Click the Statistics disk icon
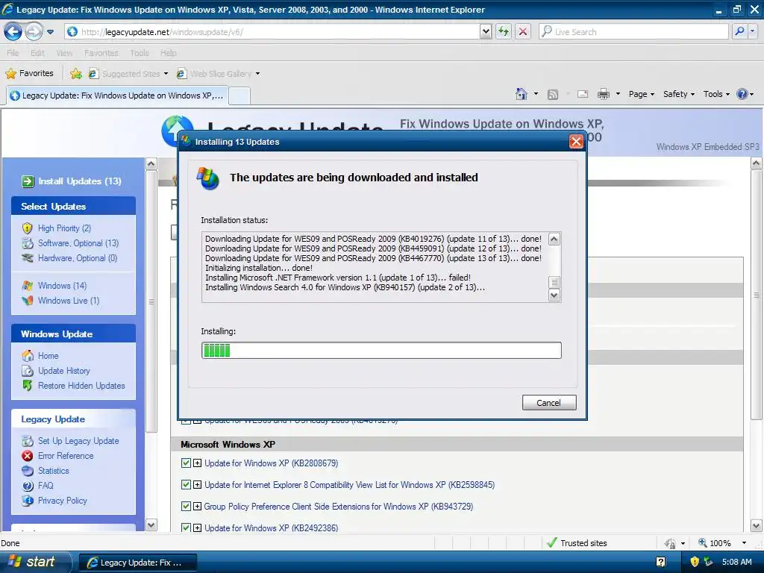This screenshot has width=764, height=573. pyautogui.click(x=28, y=471)
